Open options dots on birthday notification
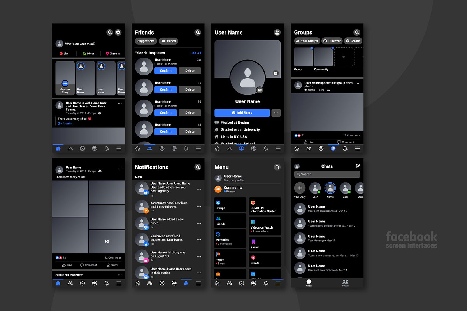The image size is (467, 311). [x=199, y=257]
